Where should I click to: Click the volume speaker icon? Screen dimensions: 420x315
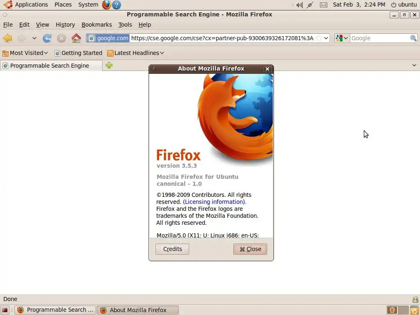[299, 5]
